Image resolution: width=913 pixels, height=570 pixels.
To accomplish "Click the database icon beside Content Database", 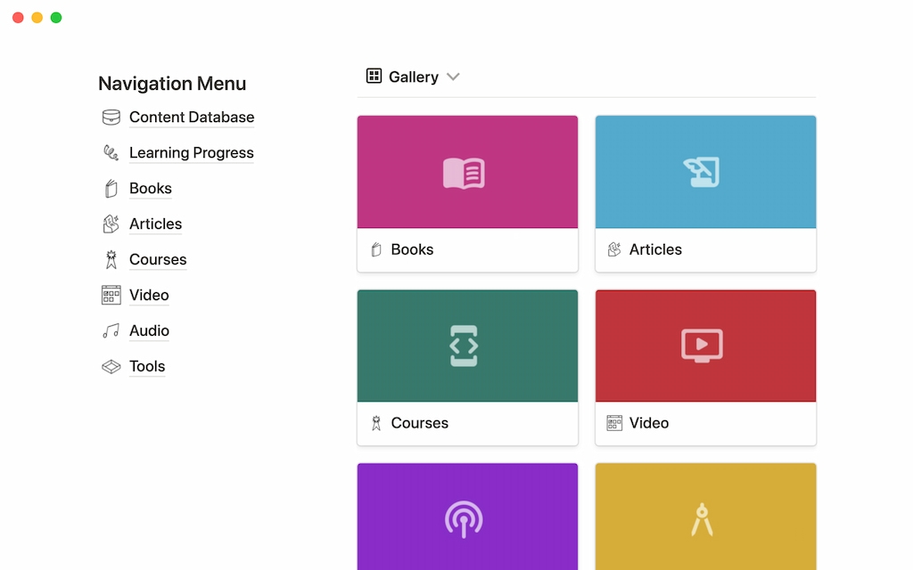I will [x=111, y=117].
